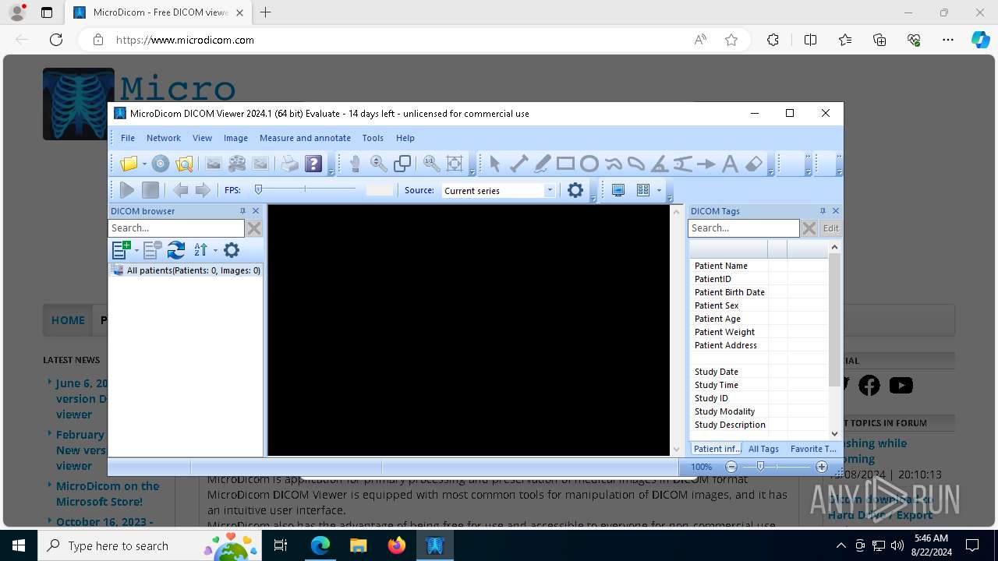998x561 pixels.
Task: Click the overlapping squares window tool
Action: [x=402, y=164]
